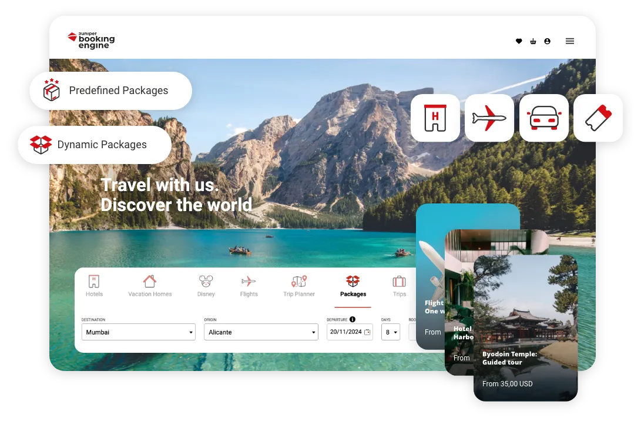Click the 'Travel with us.' headline

point(160,185)
